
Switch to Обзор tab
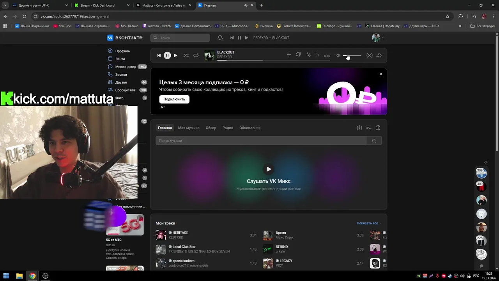[x=211, y=128]
